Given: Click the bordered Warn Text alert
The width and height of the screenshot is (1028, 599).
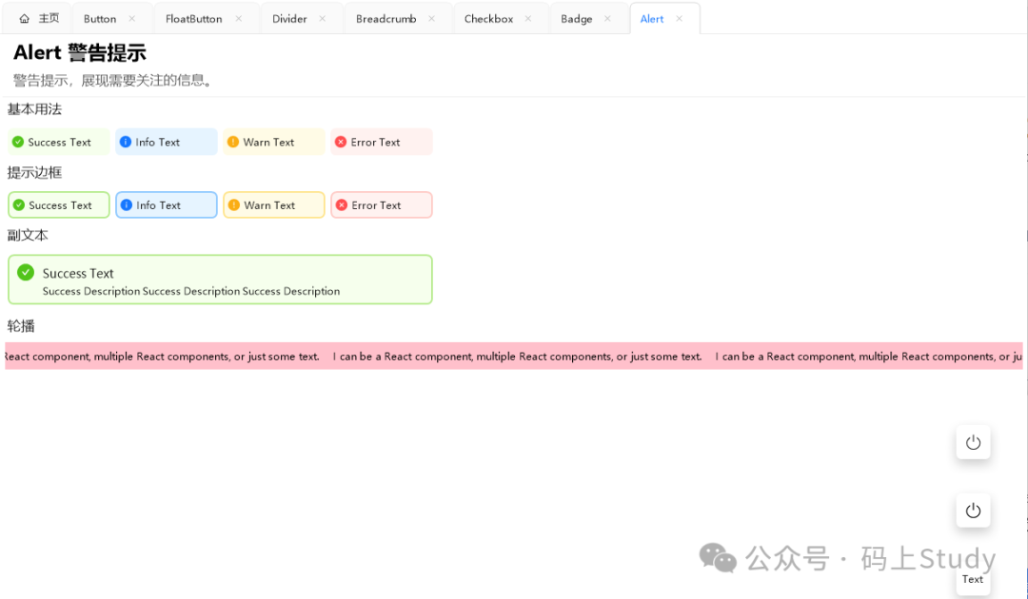Looking at the screenshot, I should click(x=274, y=205).
